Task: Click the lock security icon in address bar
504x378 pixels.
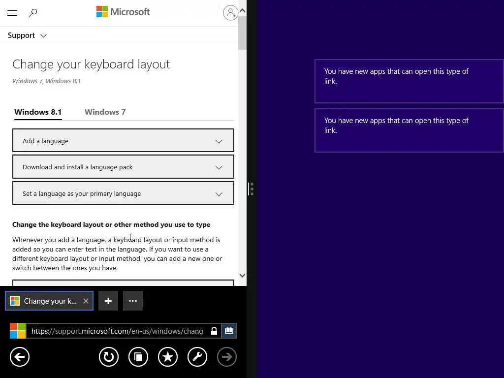Action: (214, 331)
